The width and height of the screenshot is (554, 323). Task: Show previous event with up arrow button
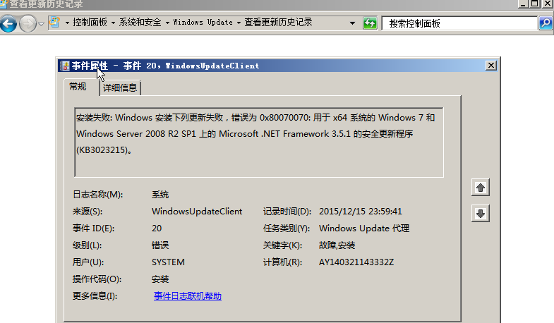[481, 188]
